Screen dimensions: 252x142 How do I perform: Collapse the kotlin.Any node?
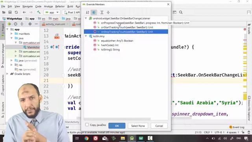coord(86,36)
